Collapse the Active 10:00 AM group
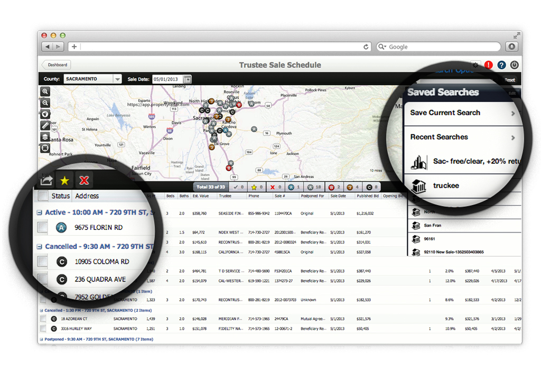 pyautogui.click(x=40, y=212)
